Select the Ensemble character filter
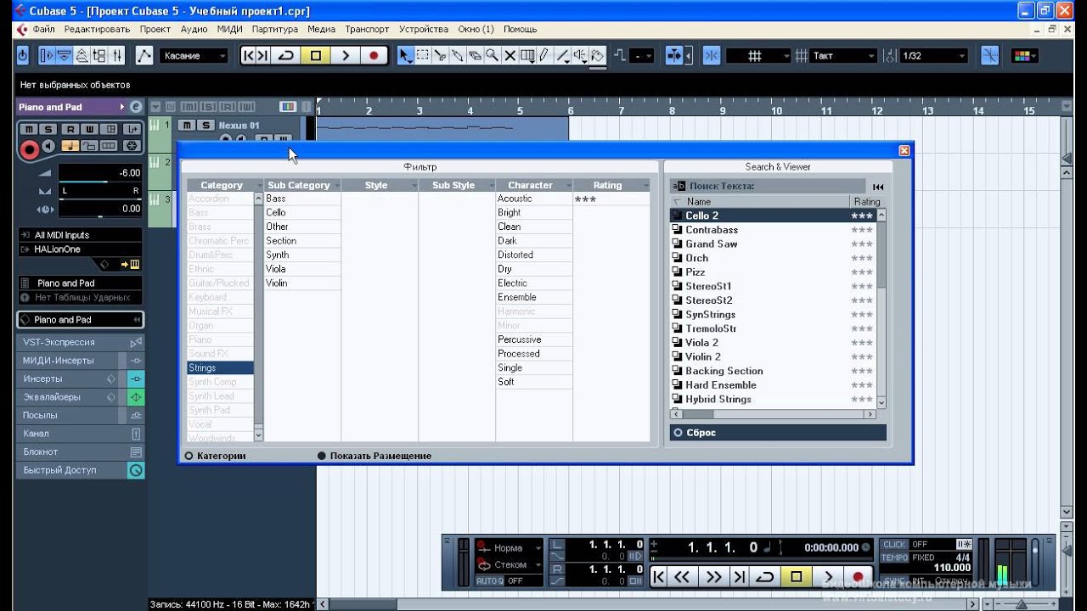The image size is (1087, 611). tap(534, 298)
